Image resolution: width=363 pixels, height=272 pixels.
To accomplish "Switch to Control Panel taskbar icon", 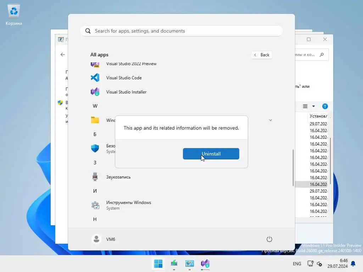I will [x=190, y=263].
